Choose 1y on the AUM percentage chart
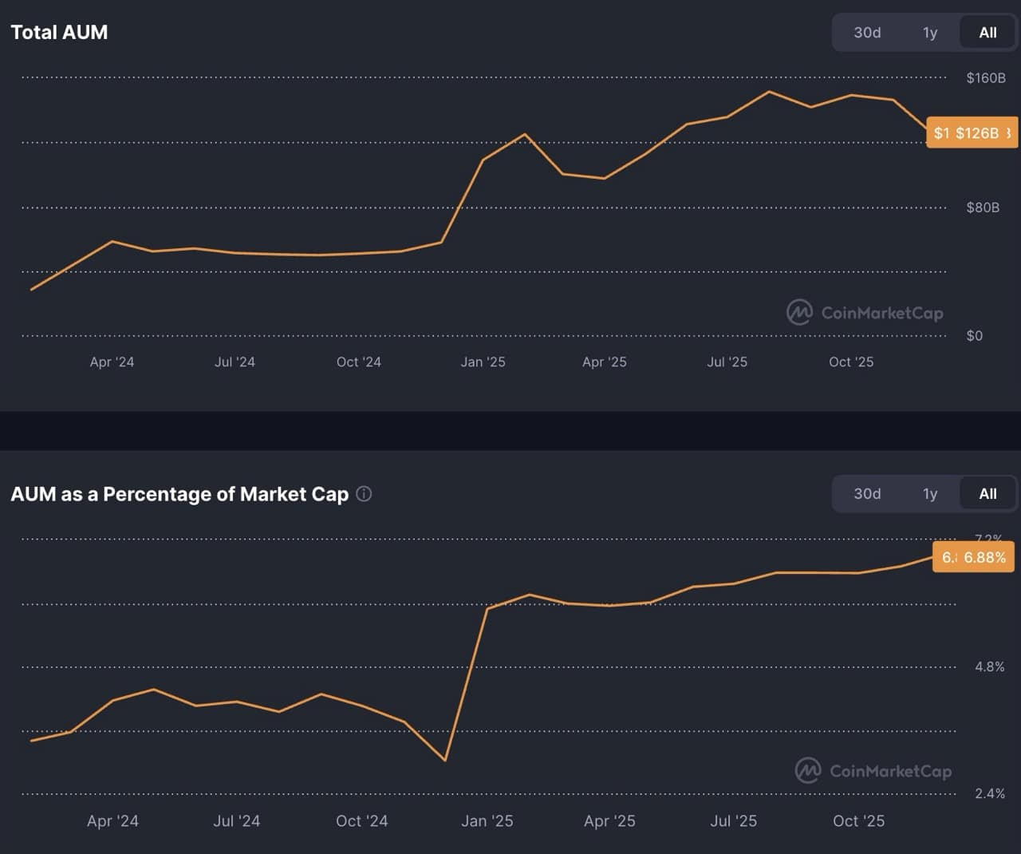 click(x=930, y=494)
